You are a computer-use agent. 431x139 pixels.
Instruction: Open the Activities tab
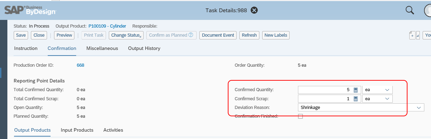113,130
